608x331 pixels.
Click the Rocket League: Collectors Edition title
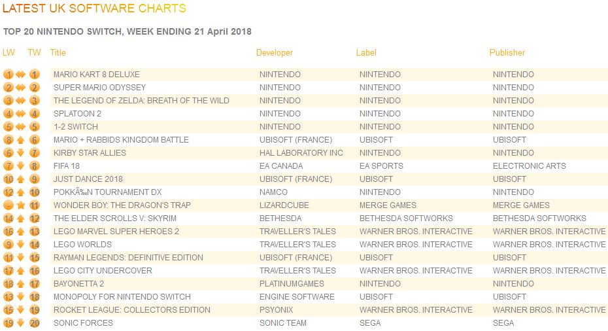pos(131,310)
